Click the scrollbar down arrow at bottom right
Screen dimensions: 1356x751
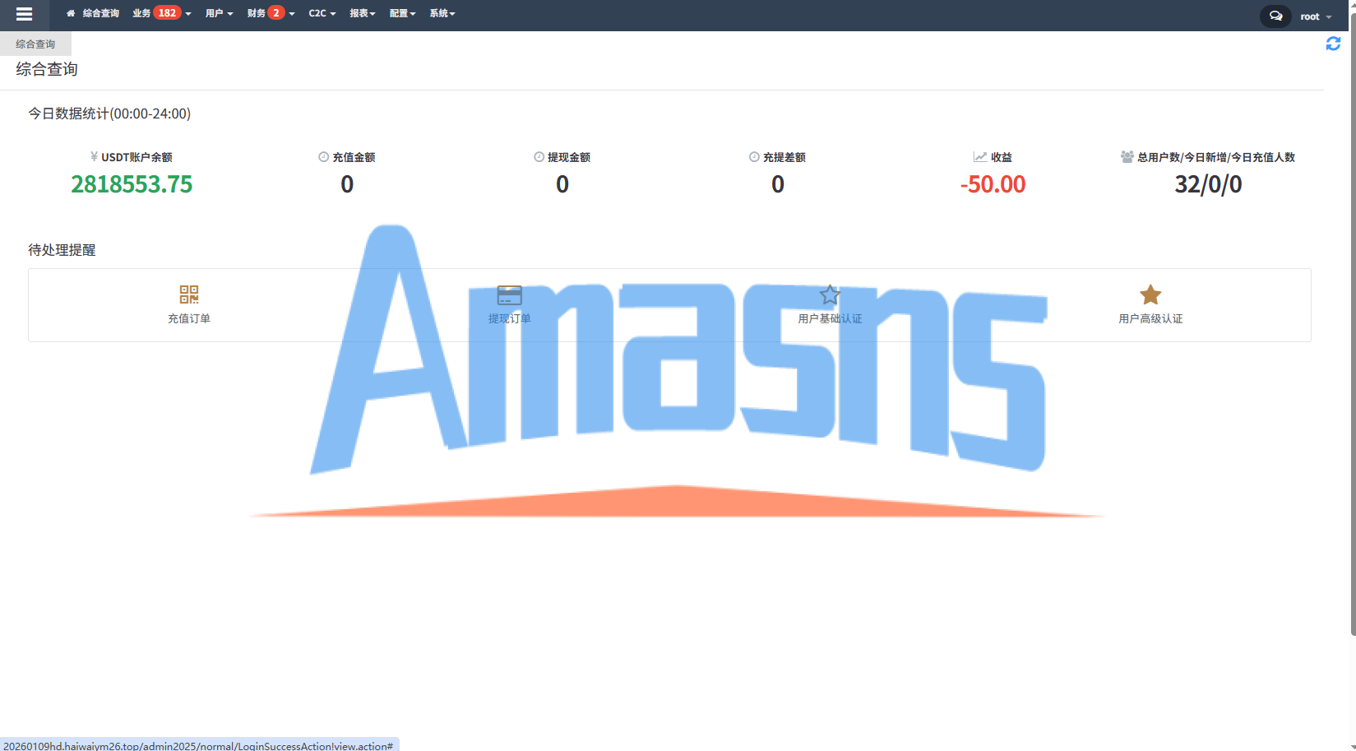pos(1353,746)
